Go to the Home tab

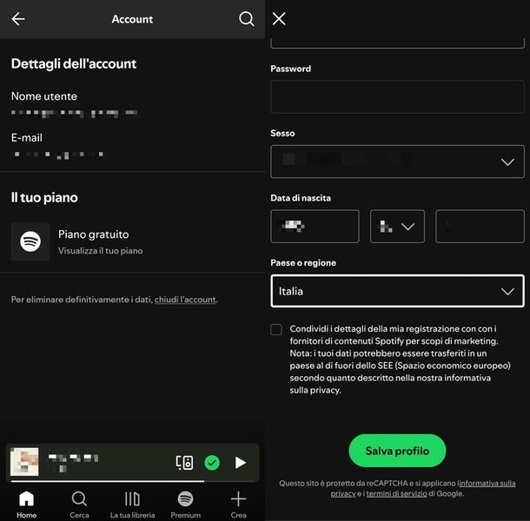point(26,505)
